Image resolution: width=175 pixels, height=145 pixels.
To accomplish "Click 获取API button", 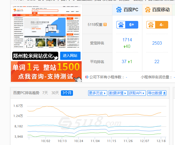I will (x=137, y=93).
